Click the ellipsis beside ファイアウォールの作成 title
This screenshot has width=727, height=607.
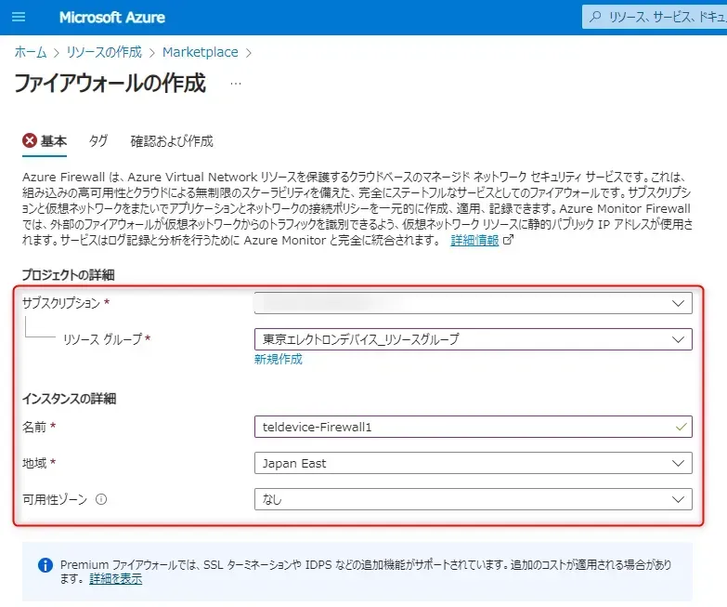[x=235, y=84]
